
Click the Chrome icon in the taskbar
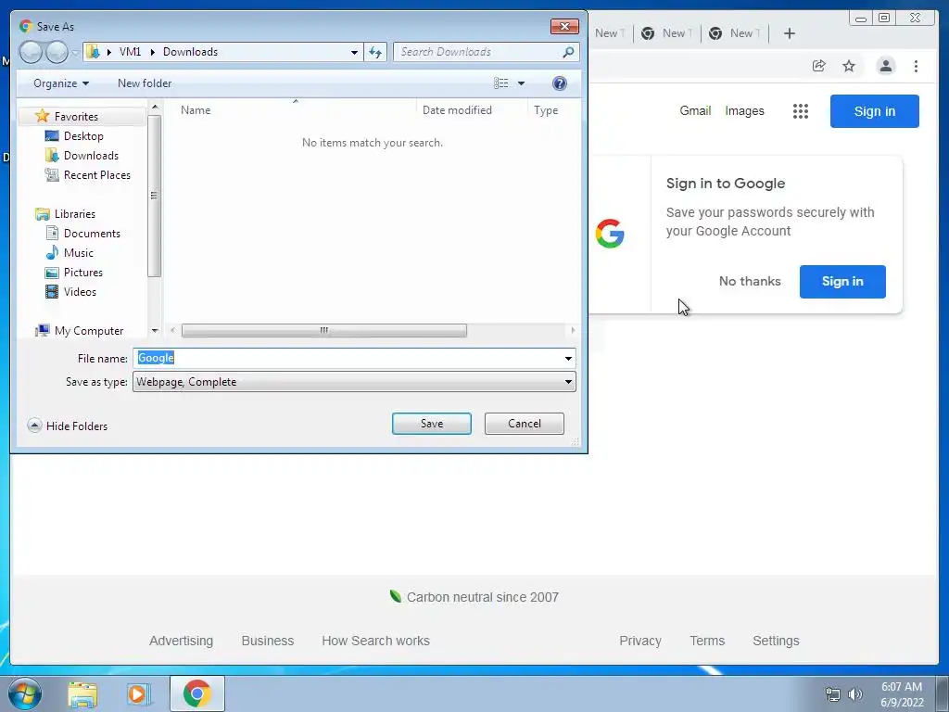(197, 693)
